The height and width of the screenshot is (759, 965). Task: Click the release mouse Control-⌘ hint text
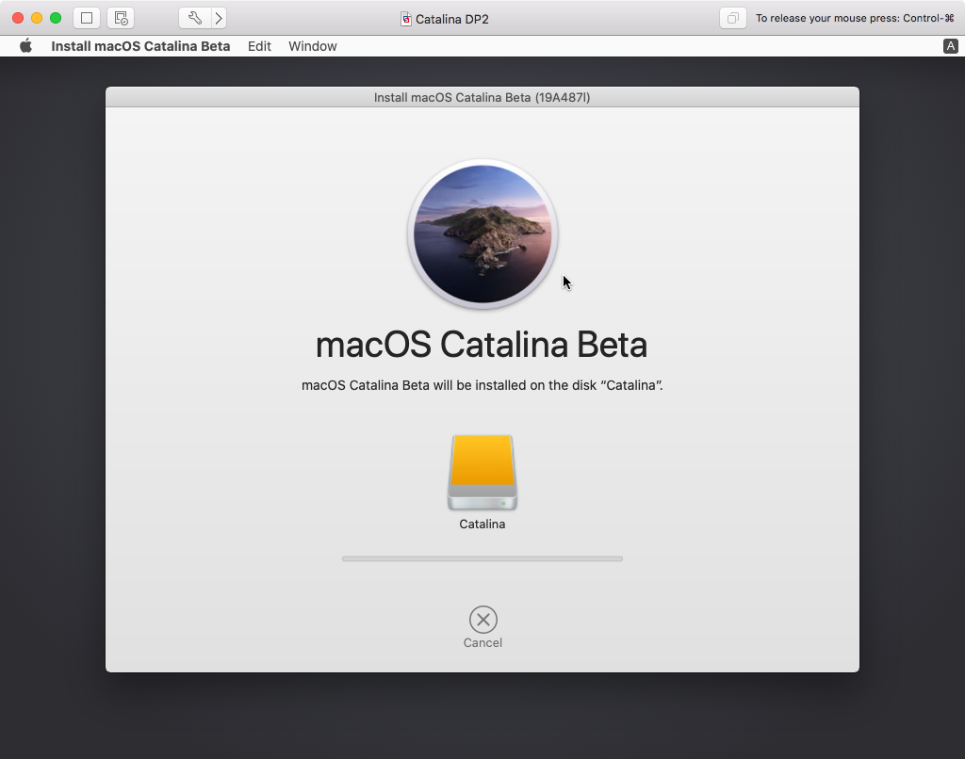pyautogui.click(x=855, y=19)
